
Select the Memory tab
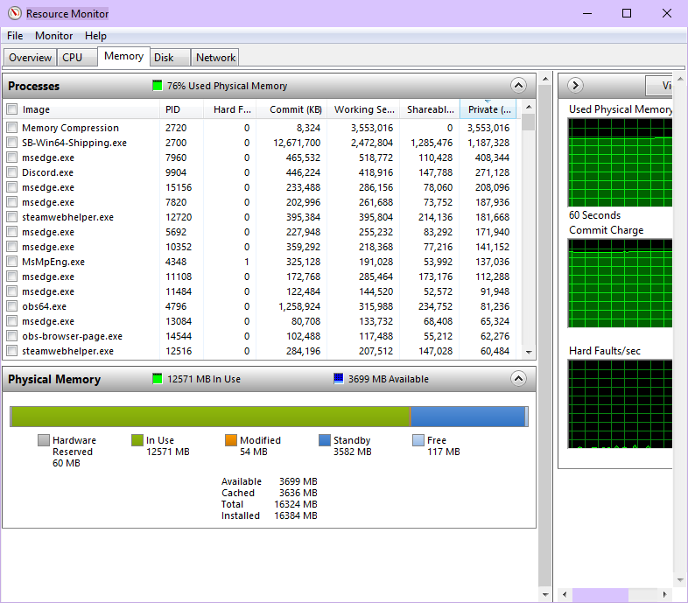point(123,56)
